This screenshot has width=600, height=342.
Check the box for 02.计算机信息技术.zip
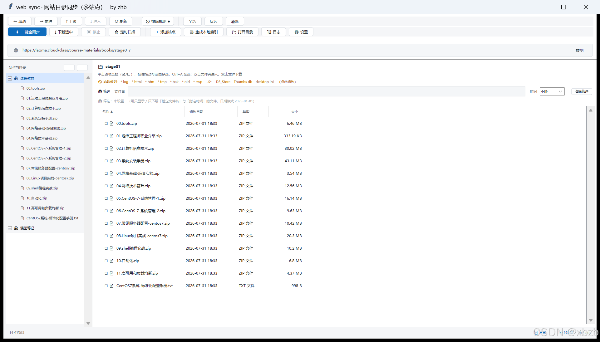click(106, 149)
